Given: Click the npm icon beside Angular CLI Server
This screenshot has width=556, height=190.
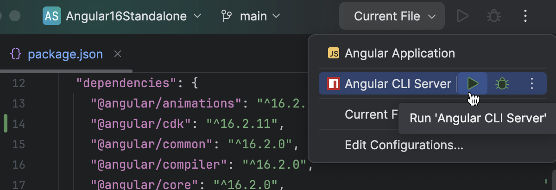Looking at the screenshot, I should [x=333, y=84].
